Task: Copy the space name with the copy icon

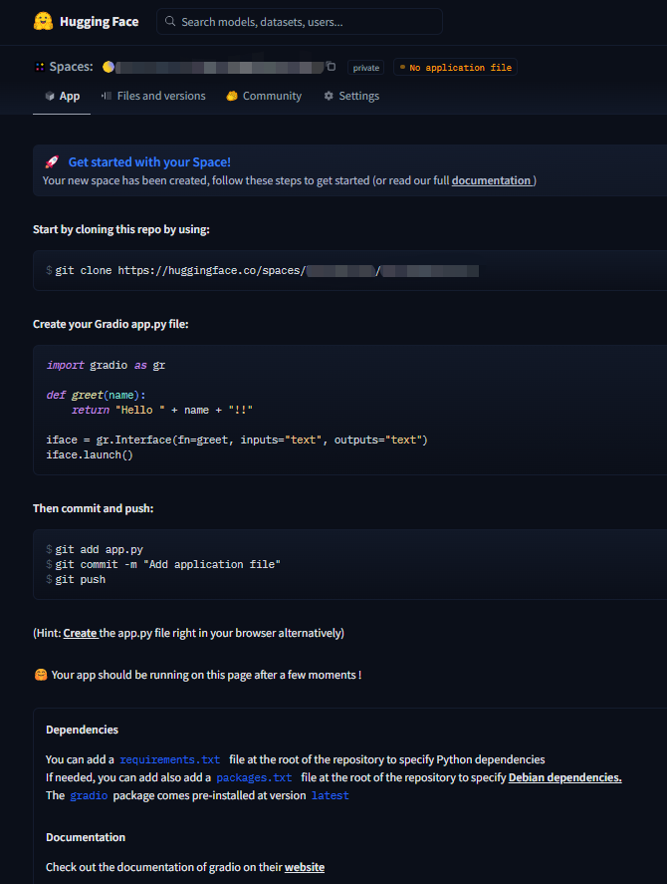Action: (x=332, y=67)
